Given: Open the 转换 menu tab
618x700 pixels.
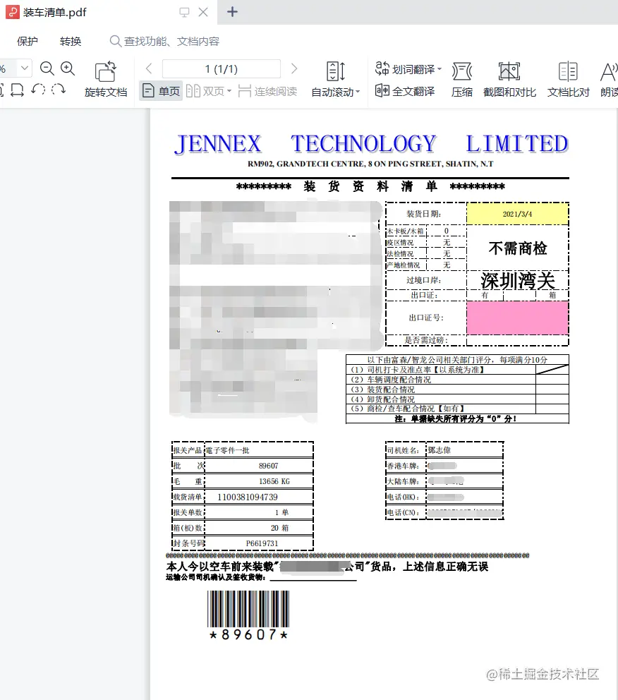Looking at the screenshot, I should (71, 42).
